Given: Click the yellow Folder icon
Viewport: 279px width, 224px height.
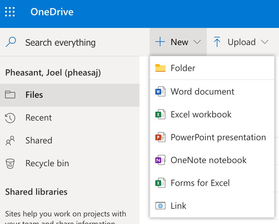Looking at the screenshot, I should (160, 68).
